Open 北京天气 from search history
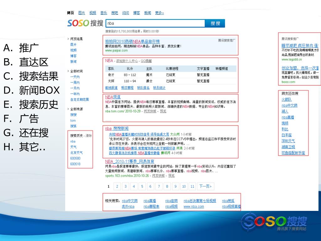Screen dimensions: 321x241 [x=76, y=153]
